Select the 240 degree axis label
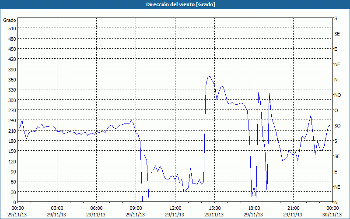The width and height of the screenshot is (350, 219). [12, 121]
